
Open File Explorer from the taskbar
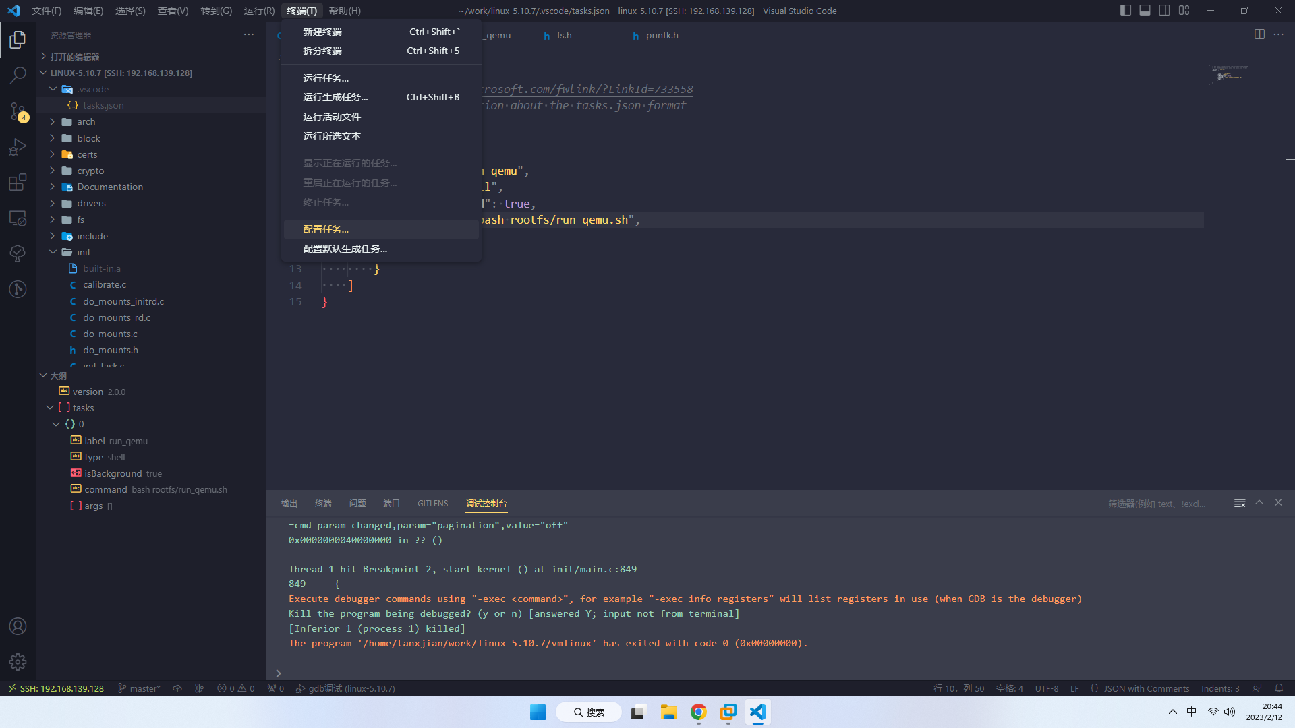tap(668, 712)
